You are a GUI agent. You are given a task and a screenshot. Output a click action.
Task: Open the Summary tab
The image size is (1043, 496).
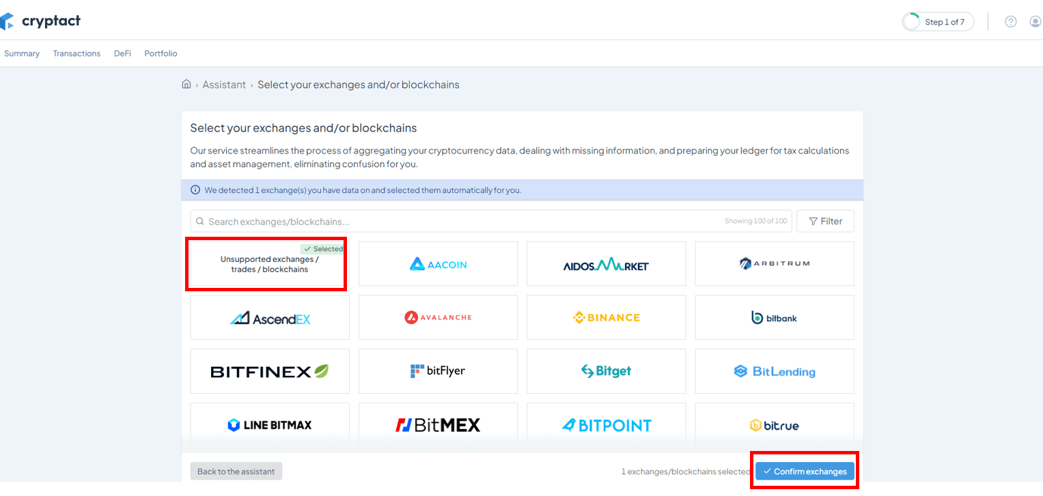click(22, 53)
